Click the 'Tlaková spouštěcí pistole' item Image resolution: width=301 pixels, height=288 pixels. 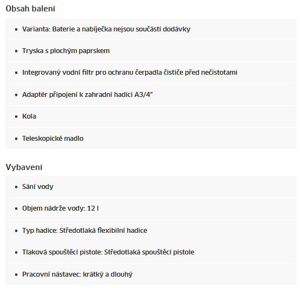pos(108,252)
